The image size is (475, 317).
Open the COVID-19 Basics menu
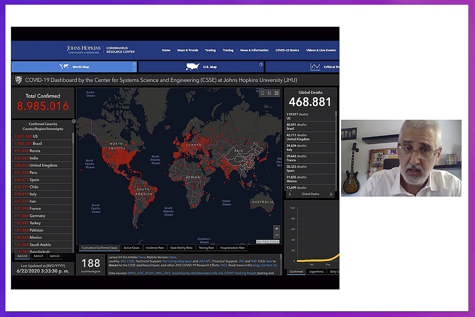287,50
